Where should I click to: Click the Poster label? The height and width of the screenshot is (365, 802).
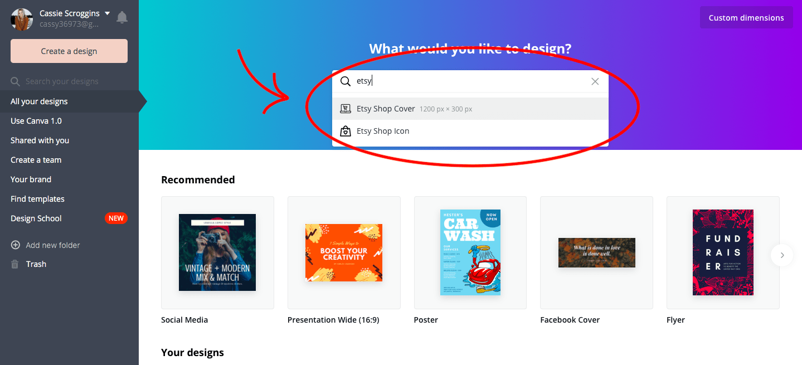click(426, 320)
